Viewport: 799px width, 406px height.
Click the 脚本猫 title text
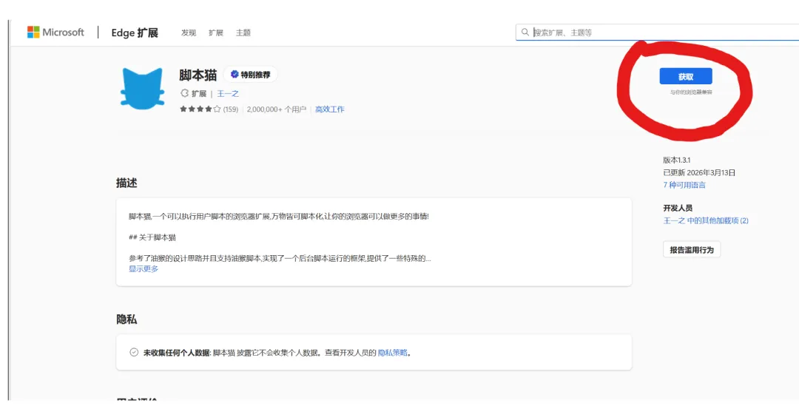tap(198, 75)
